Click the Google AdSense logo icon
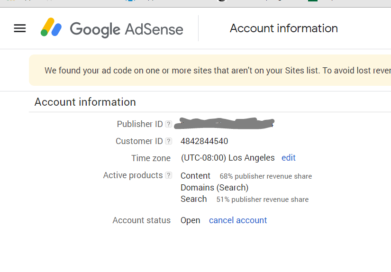Image resolution: width=391 pixels, height=272 pixels. click(51, 27)
